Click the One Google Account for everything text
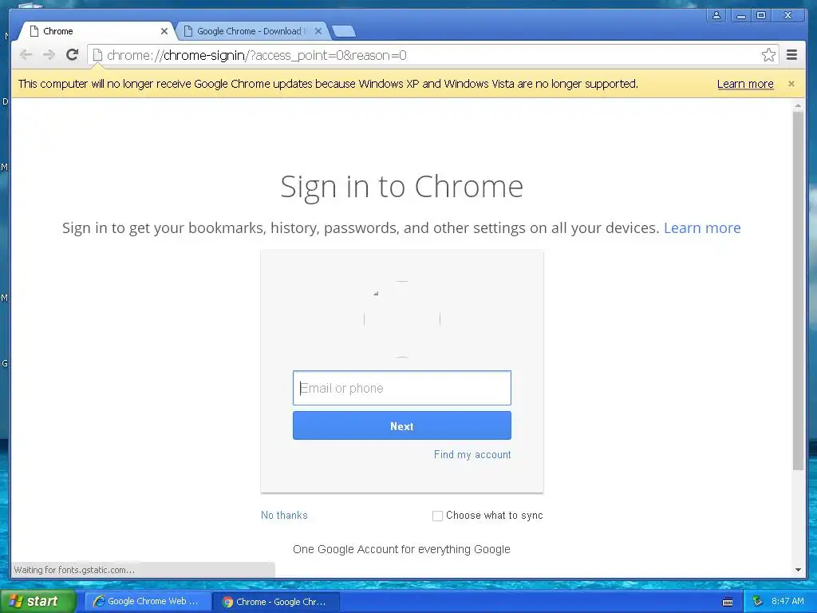This screenshot has width=817, height=613. pos(402,549)
